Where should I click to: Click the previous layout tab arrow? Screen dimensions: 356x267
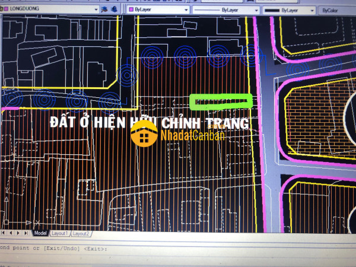[11, 234]
